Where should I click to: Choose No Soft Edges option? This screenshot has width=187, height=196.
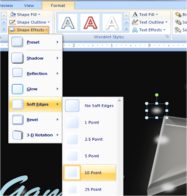point(89,106)
